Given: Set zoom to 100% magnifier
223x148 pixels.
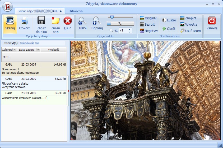Looking at the screenshot, I should (x=83, y=21).
